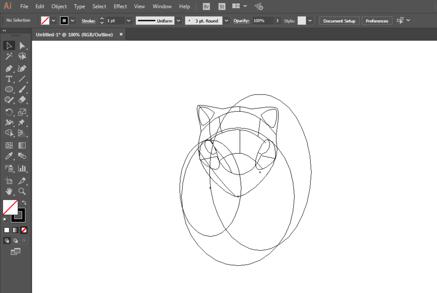Open 3 pt. Round brush definition dropdown

point(226,21)
